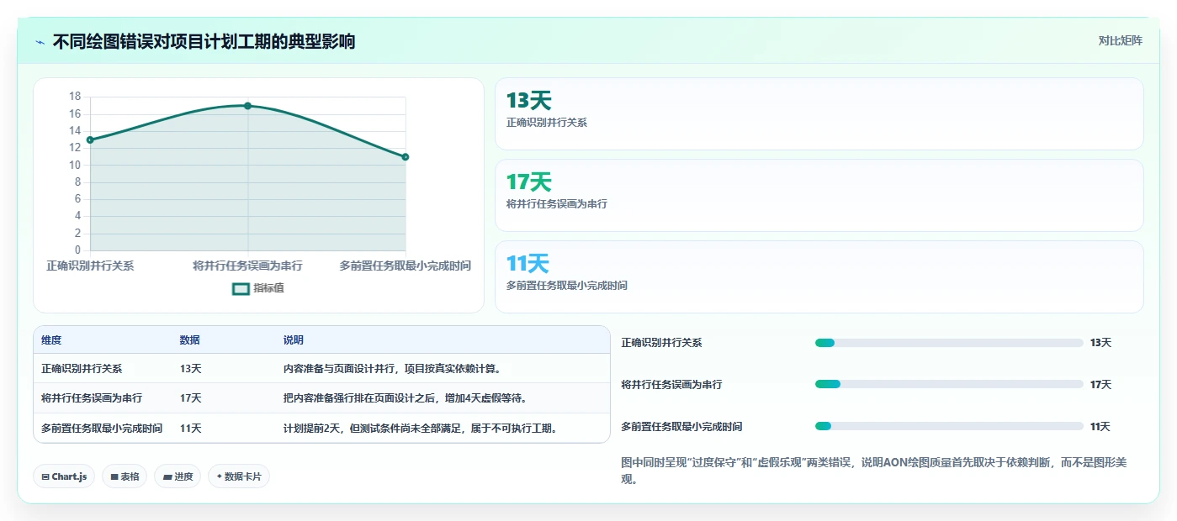Click the 13天 cell in the table

pos(190,368)
